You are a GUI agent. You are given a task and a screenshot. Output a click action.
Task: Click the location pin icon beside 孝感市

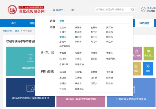[54, 10]
